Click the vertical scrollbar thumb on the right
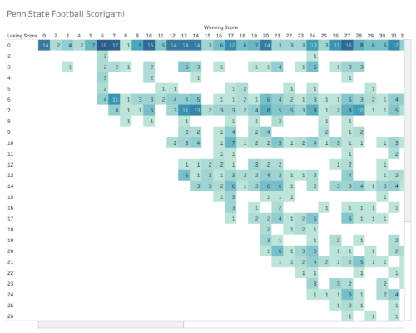Screen dimensions: 416x333 (408, 131)
